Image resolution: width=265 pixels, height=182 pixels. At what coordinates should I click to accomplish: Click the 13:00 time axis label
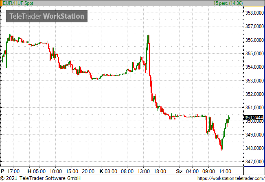pos(143,171)
